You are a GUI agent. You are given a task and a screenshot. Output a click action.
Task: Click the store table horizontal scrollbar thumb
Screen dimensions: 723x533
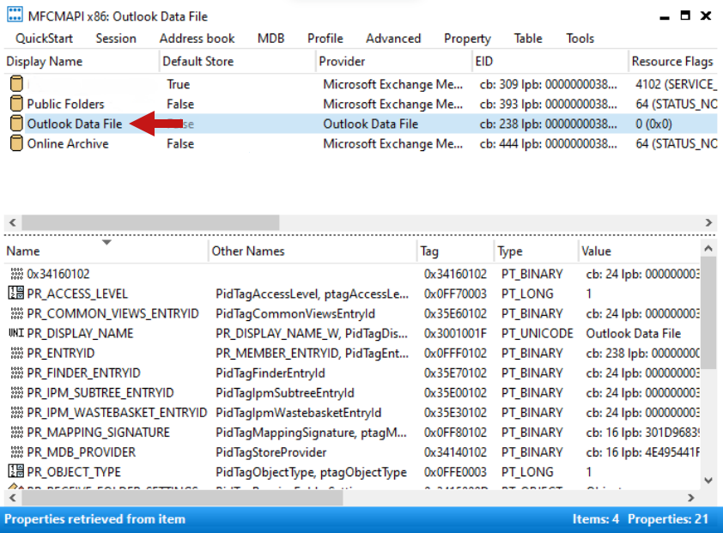tap(150, 222)
